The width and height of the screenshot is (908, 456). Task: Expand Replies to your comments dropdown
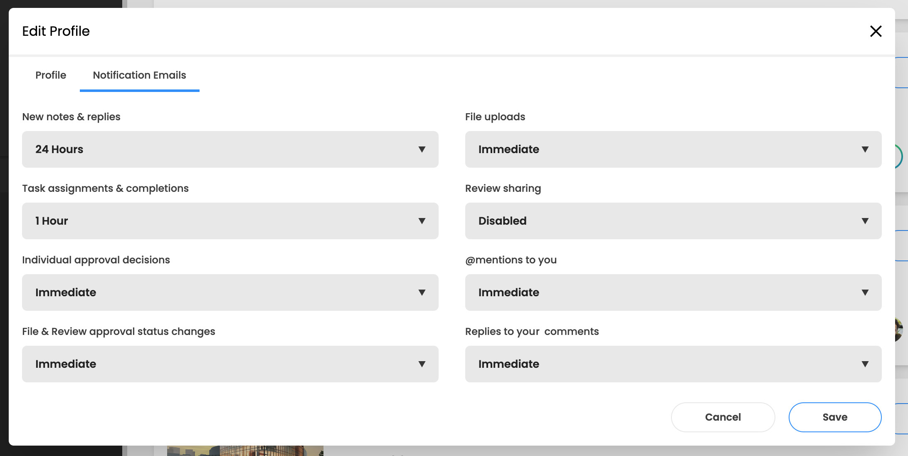pyautogui.click(x=673, y=364)
